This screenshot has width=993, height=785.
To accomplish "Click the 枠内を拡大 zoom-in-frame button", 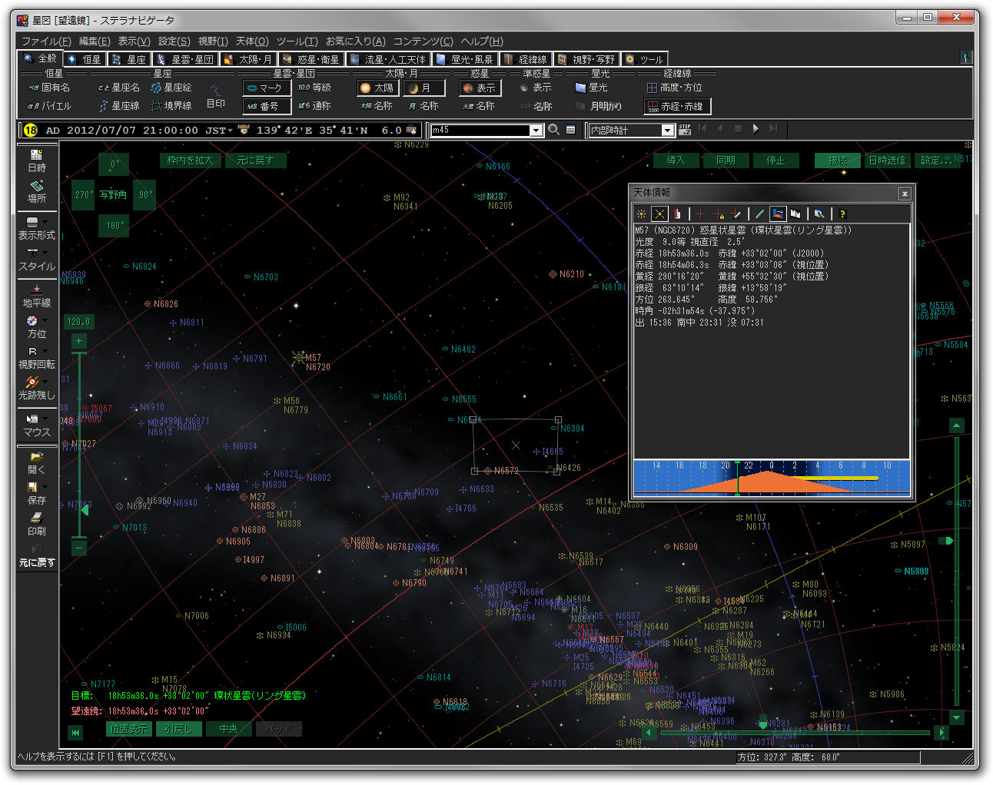I will pos(190,161).
